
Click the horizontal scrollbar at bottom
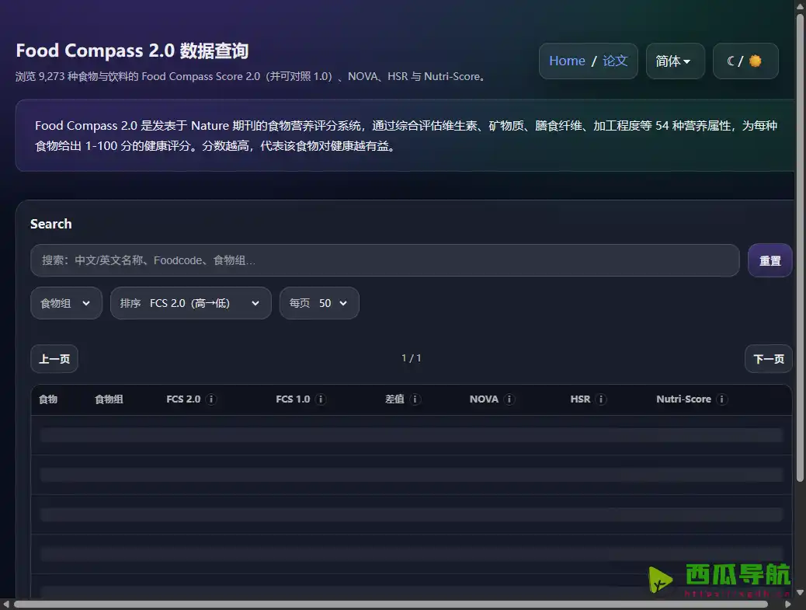coord(388,604)
